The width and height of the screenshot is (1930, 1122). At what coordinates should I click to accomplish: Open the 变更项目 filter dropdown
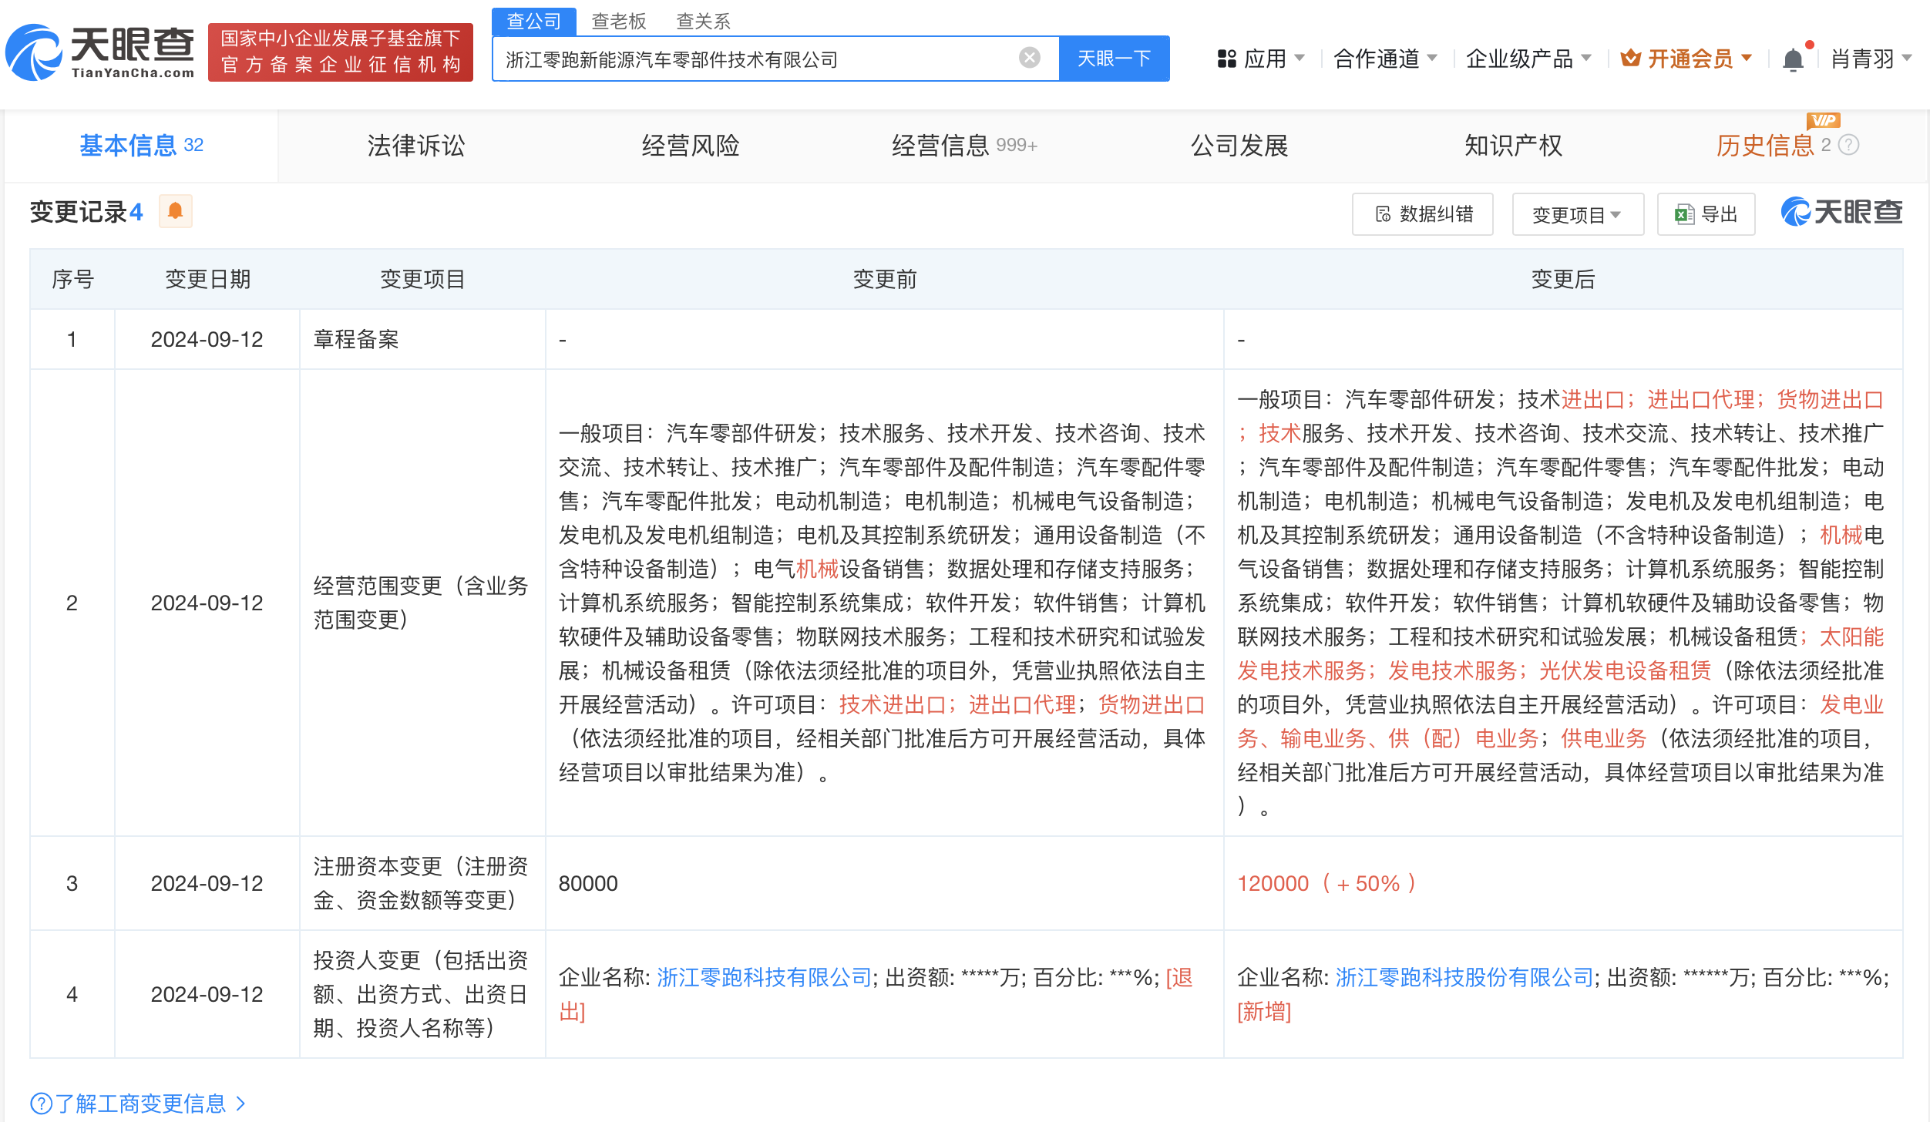1577,214
